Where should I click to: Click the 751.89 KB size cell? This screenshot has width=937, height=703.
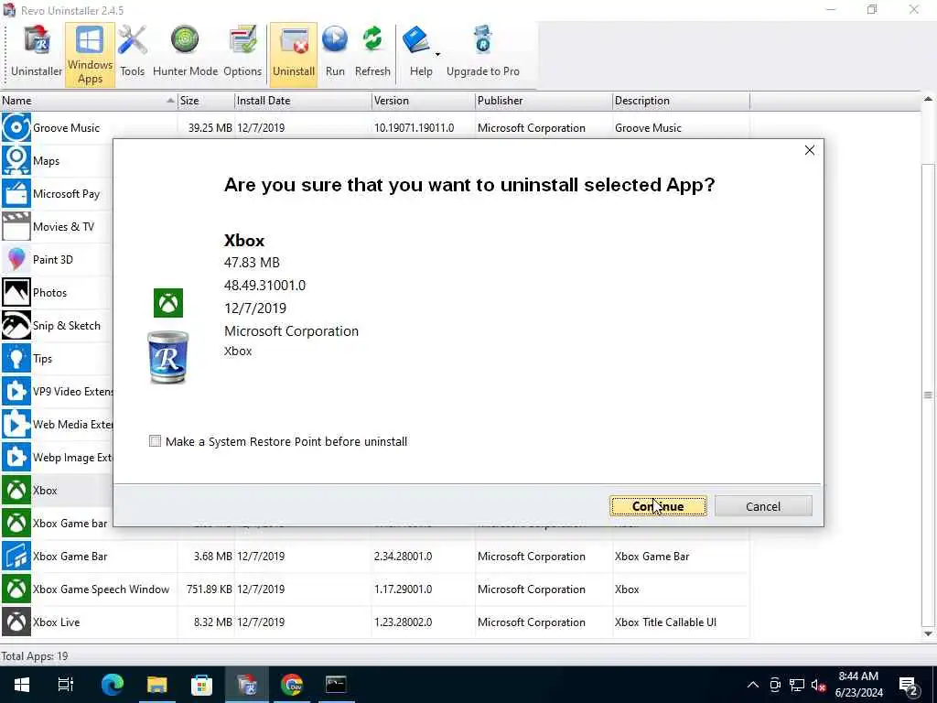210,589
